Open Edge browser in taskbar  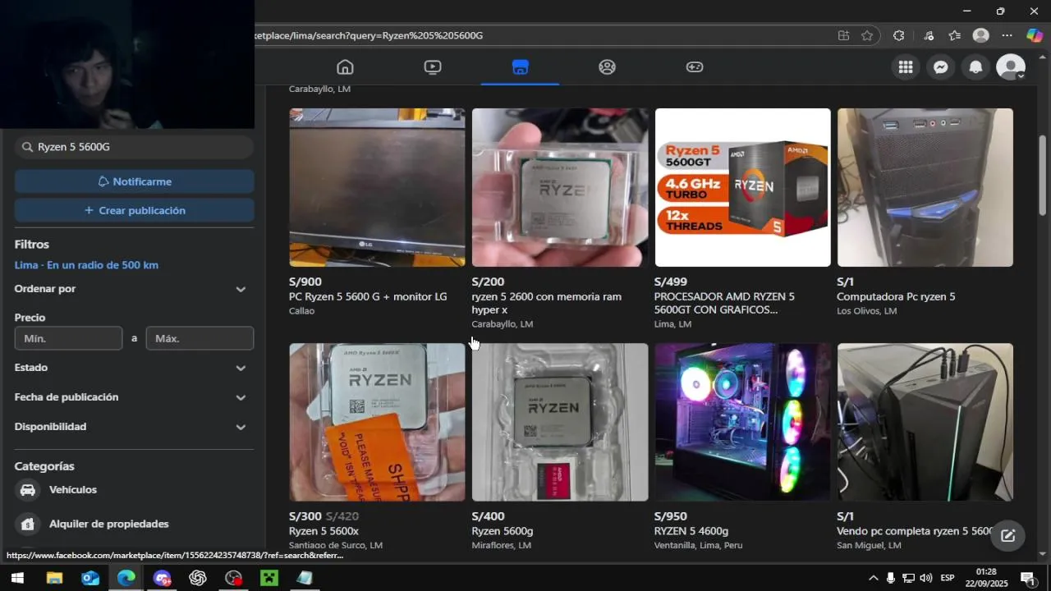pos(126,578)
